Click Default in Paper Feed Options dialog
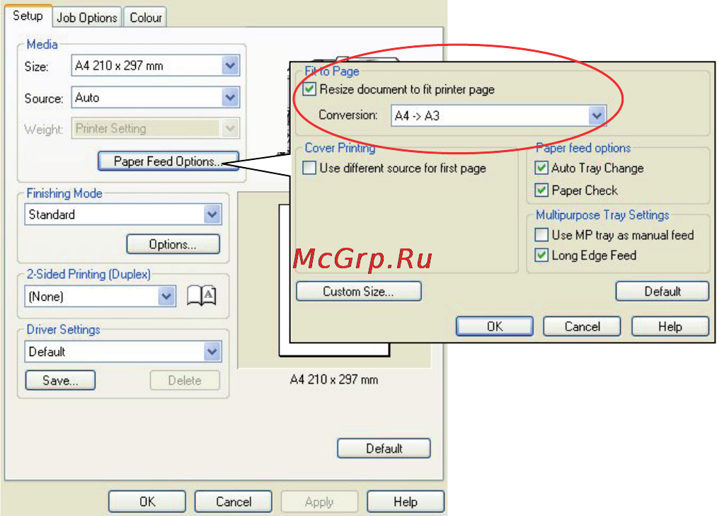 (662, 291)
